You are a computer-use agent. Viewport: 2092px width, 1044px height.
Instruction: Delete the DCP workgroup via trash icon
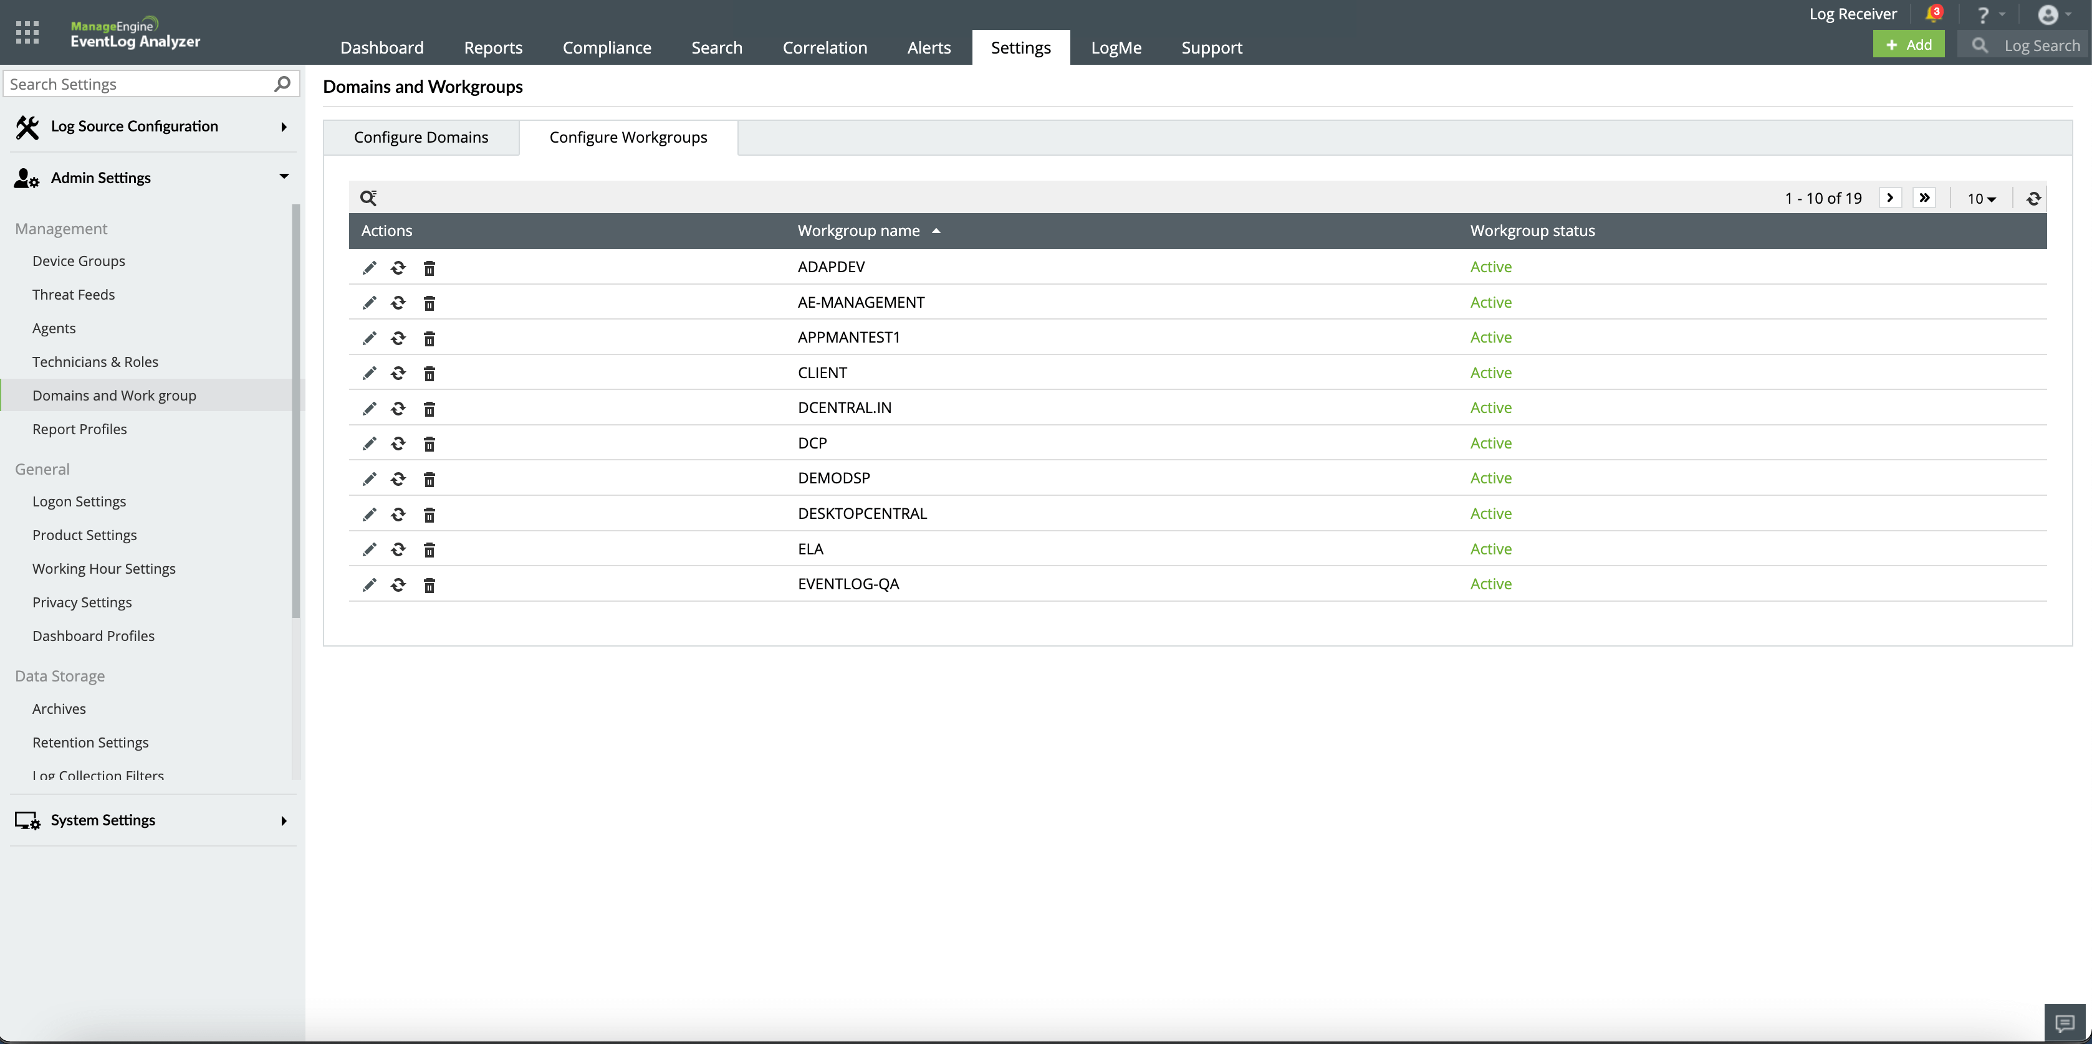coord(429,444)
